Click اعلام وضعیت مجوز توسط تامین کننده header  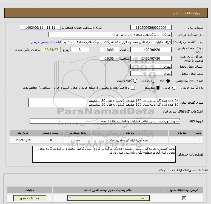(108, 190)
